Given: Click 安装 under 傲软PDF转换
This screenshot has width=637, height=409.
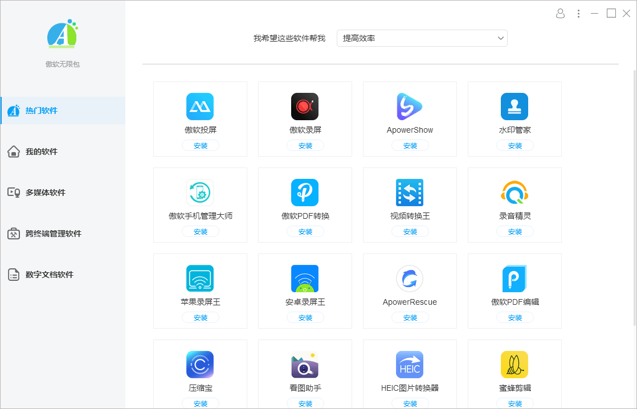Looking at the screenshot, I should coord(305,231).
